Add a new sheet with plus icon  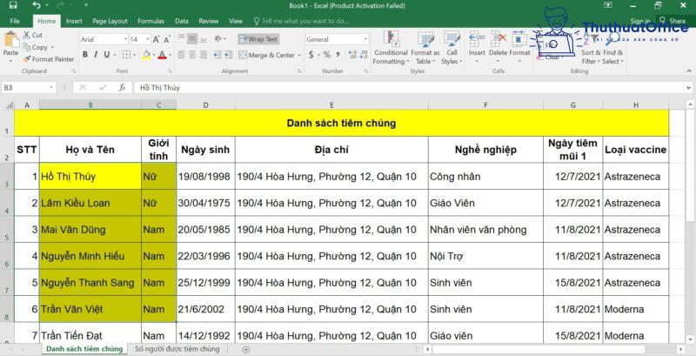pyautogui.click(x=246, y=349)
